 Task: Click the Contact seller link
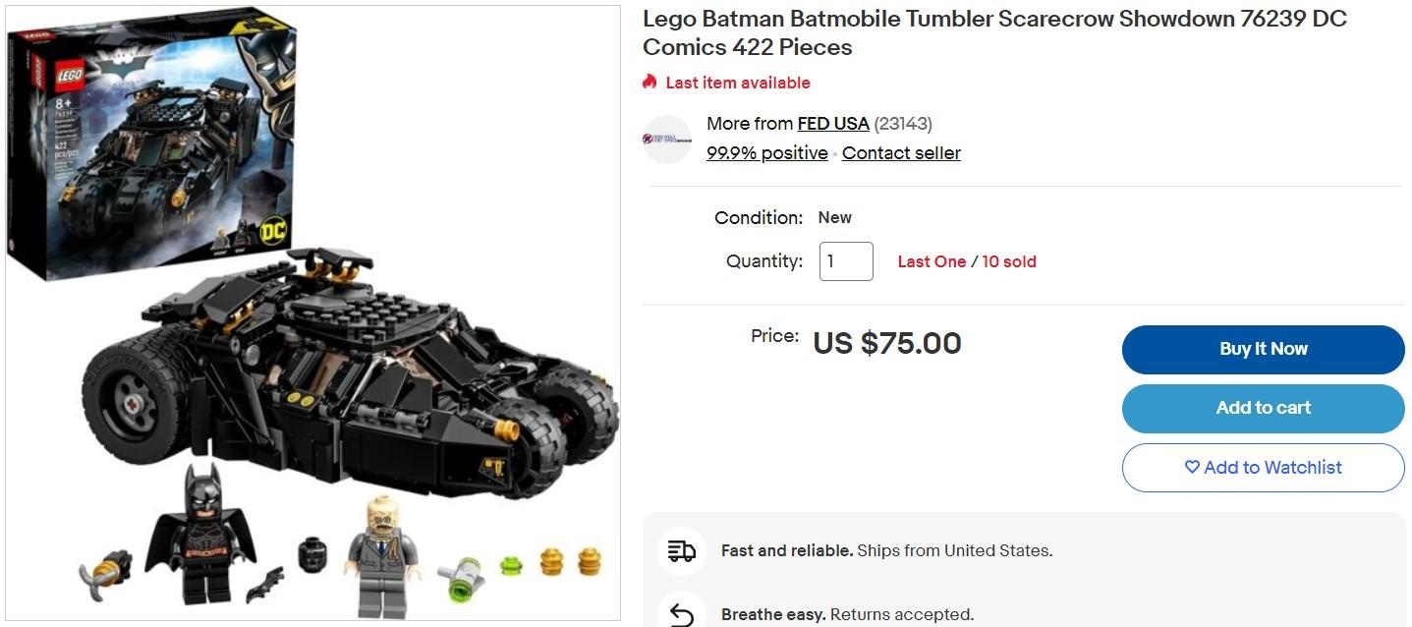(901, 153)
